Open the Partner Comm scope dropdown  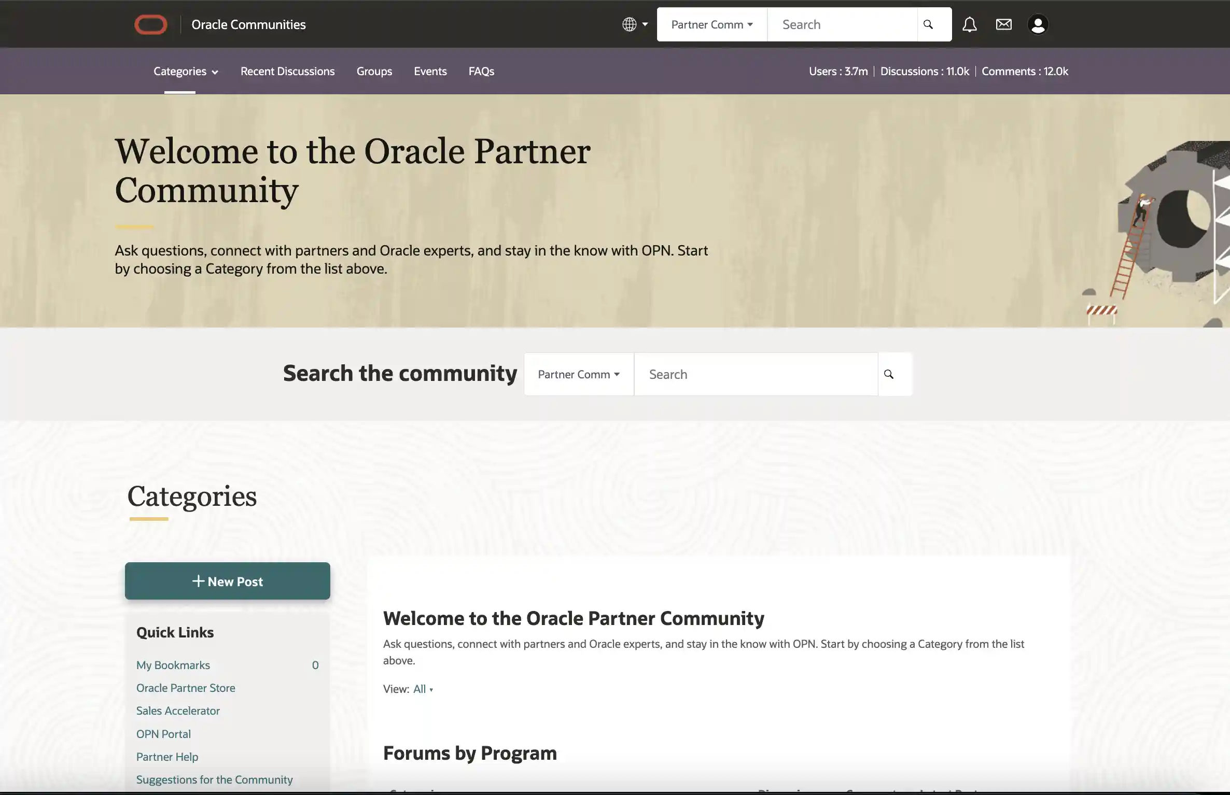711,24
